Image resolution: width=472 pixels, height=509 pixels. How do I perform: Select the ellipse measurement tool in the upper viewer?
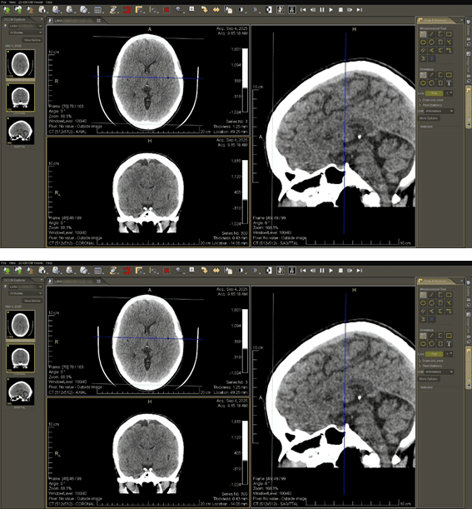[x=423, y=42]
